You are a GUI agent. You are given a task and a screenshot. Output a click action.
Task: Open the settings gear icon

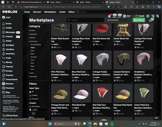[x=148, y=16]
